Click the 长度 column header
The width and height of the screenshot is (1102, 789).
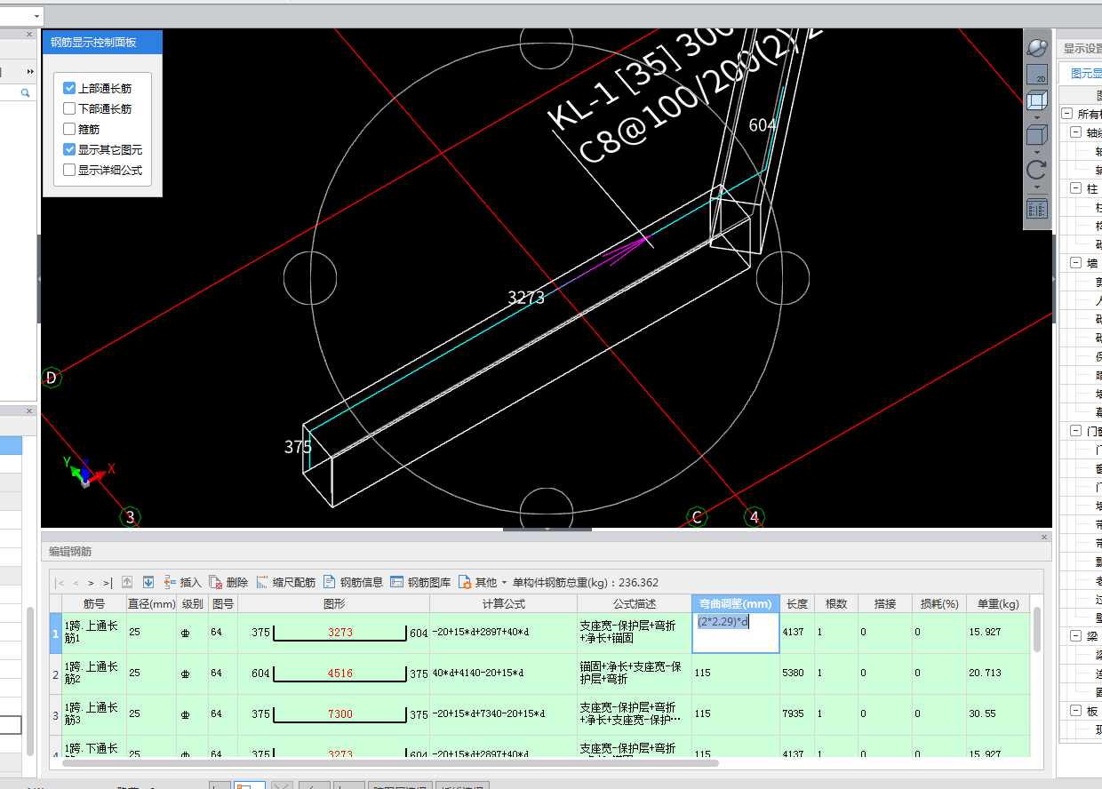coord(797,604)
